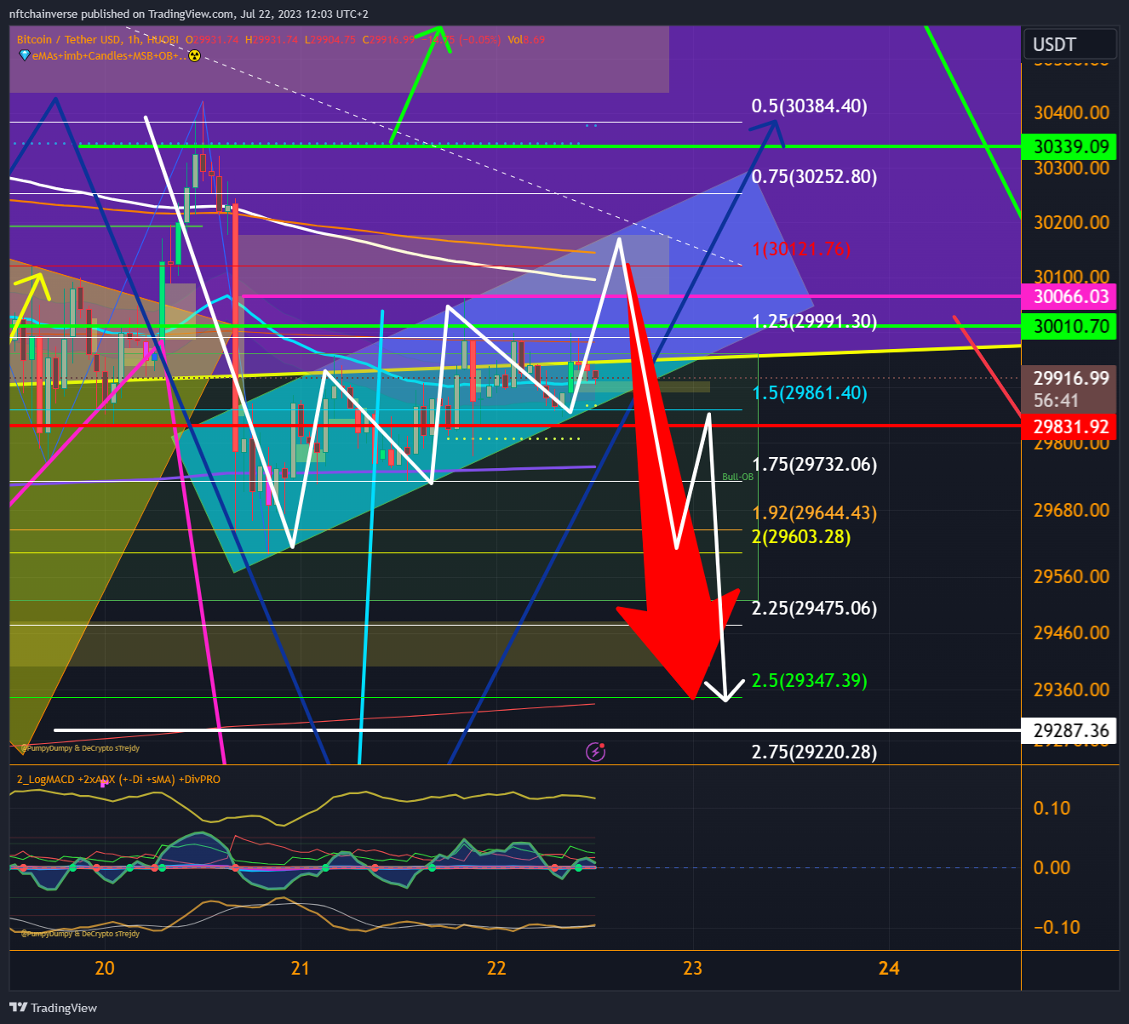Click the current price 29916.99 label
The image size is (1129, 1024).
click(1070, 378)
